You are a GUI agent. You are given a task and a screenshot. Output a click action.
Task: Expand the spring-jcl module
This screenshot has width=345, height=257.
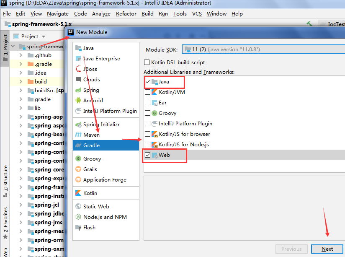(21, 205)
